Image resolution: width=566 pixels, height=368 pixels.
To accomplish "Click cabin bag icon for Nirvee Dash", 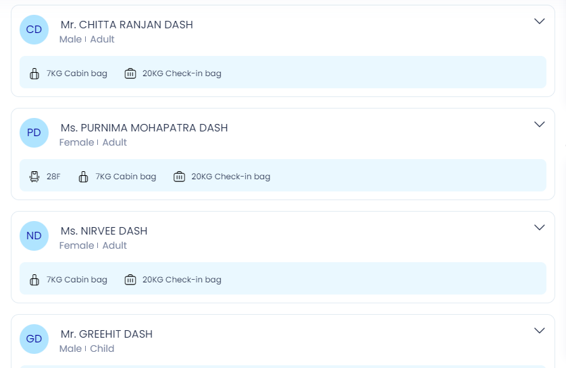I will pyautogui.click(x=34, y=280).
